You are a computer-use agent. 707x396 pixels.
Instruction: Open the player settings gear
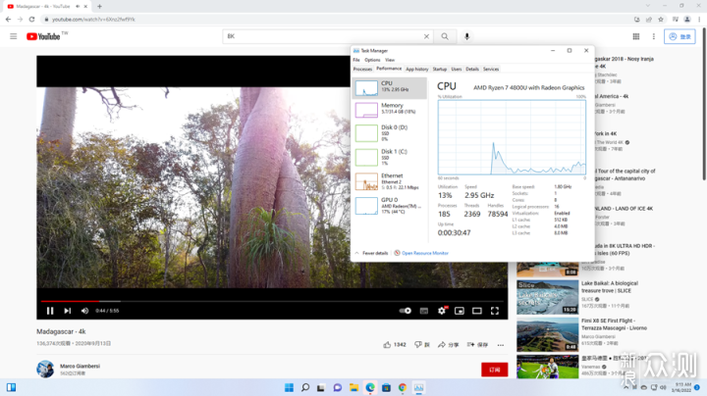click(x=442, y=311)
